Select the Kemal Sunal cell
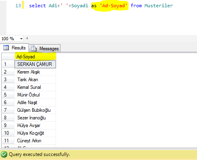 35,87
